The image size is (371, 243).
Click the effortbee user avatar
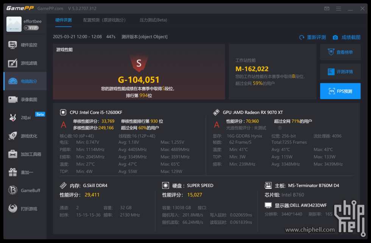[14, 24]
